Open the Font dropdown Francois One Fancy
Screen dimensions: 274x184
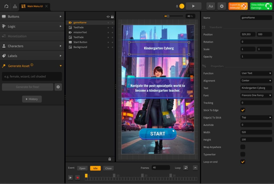tap(256, 95)
